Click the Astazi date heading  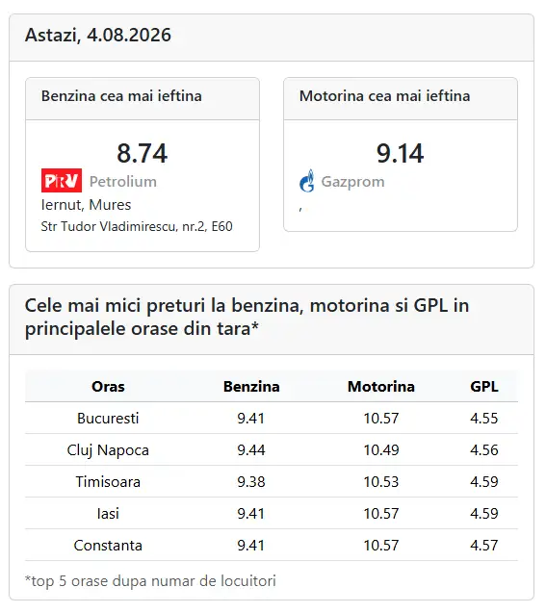(x=98, y=35)
